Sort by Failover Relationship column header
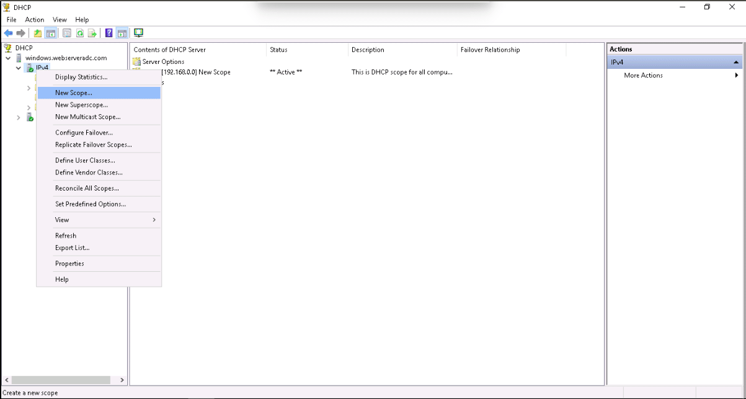 (x=512, y=50)
